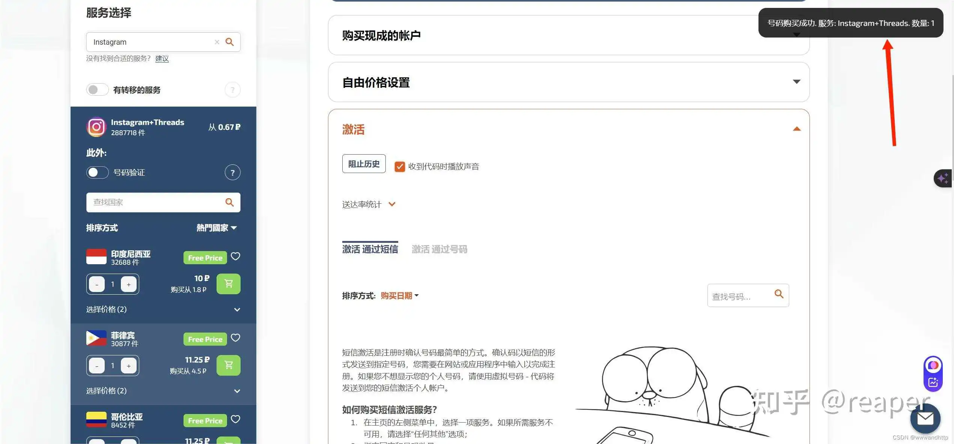
Task: Favorite the Philippines country with heart icon
Action: click(235, 338)
